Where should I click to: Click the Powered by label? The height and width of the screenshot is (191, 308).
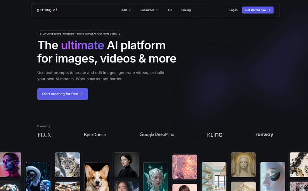coord(44,126)
